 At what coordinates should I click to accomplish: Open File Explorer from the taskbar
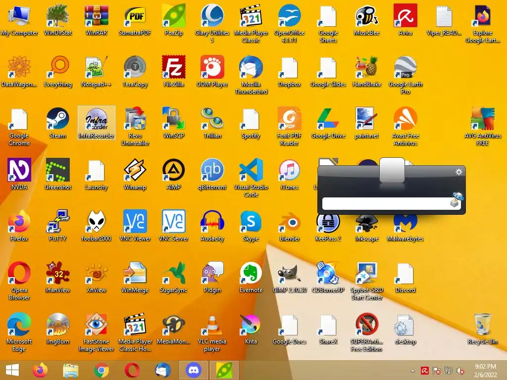click(x=70, y=370)
